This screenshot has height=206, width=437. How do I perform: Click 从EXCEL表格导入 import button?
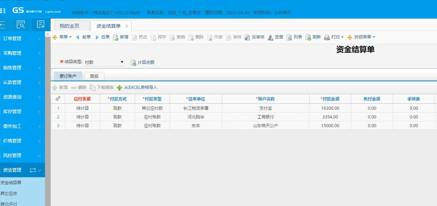point(137,87)
